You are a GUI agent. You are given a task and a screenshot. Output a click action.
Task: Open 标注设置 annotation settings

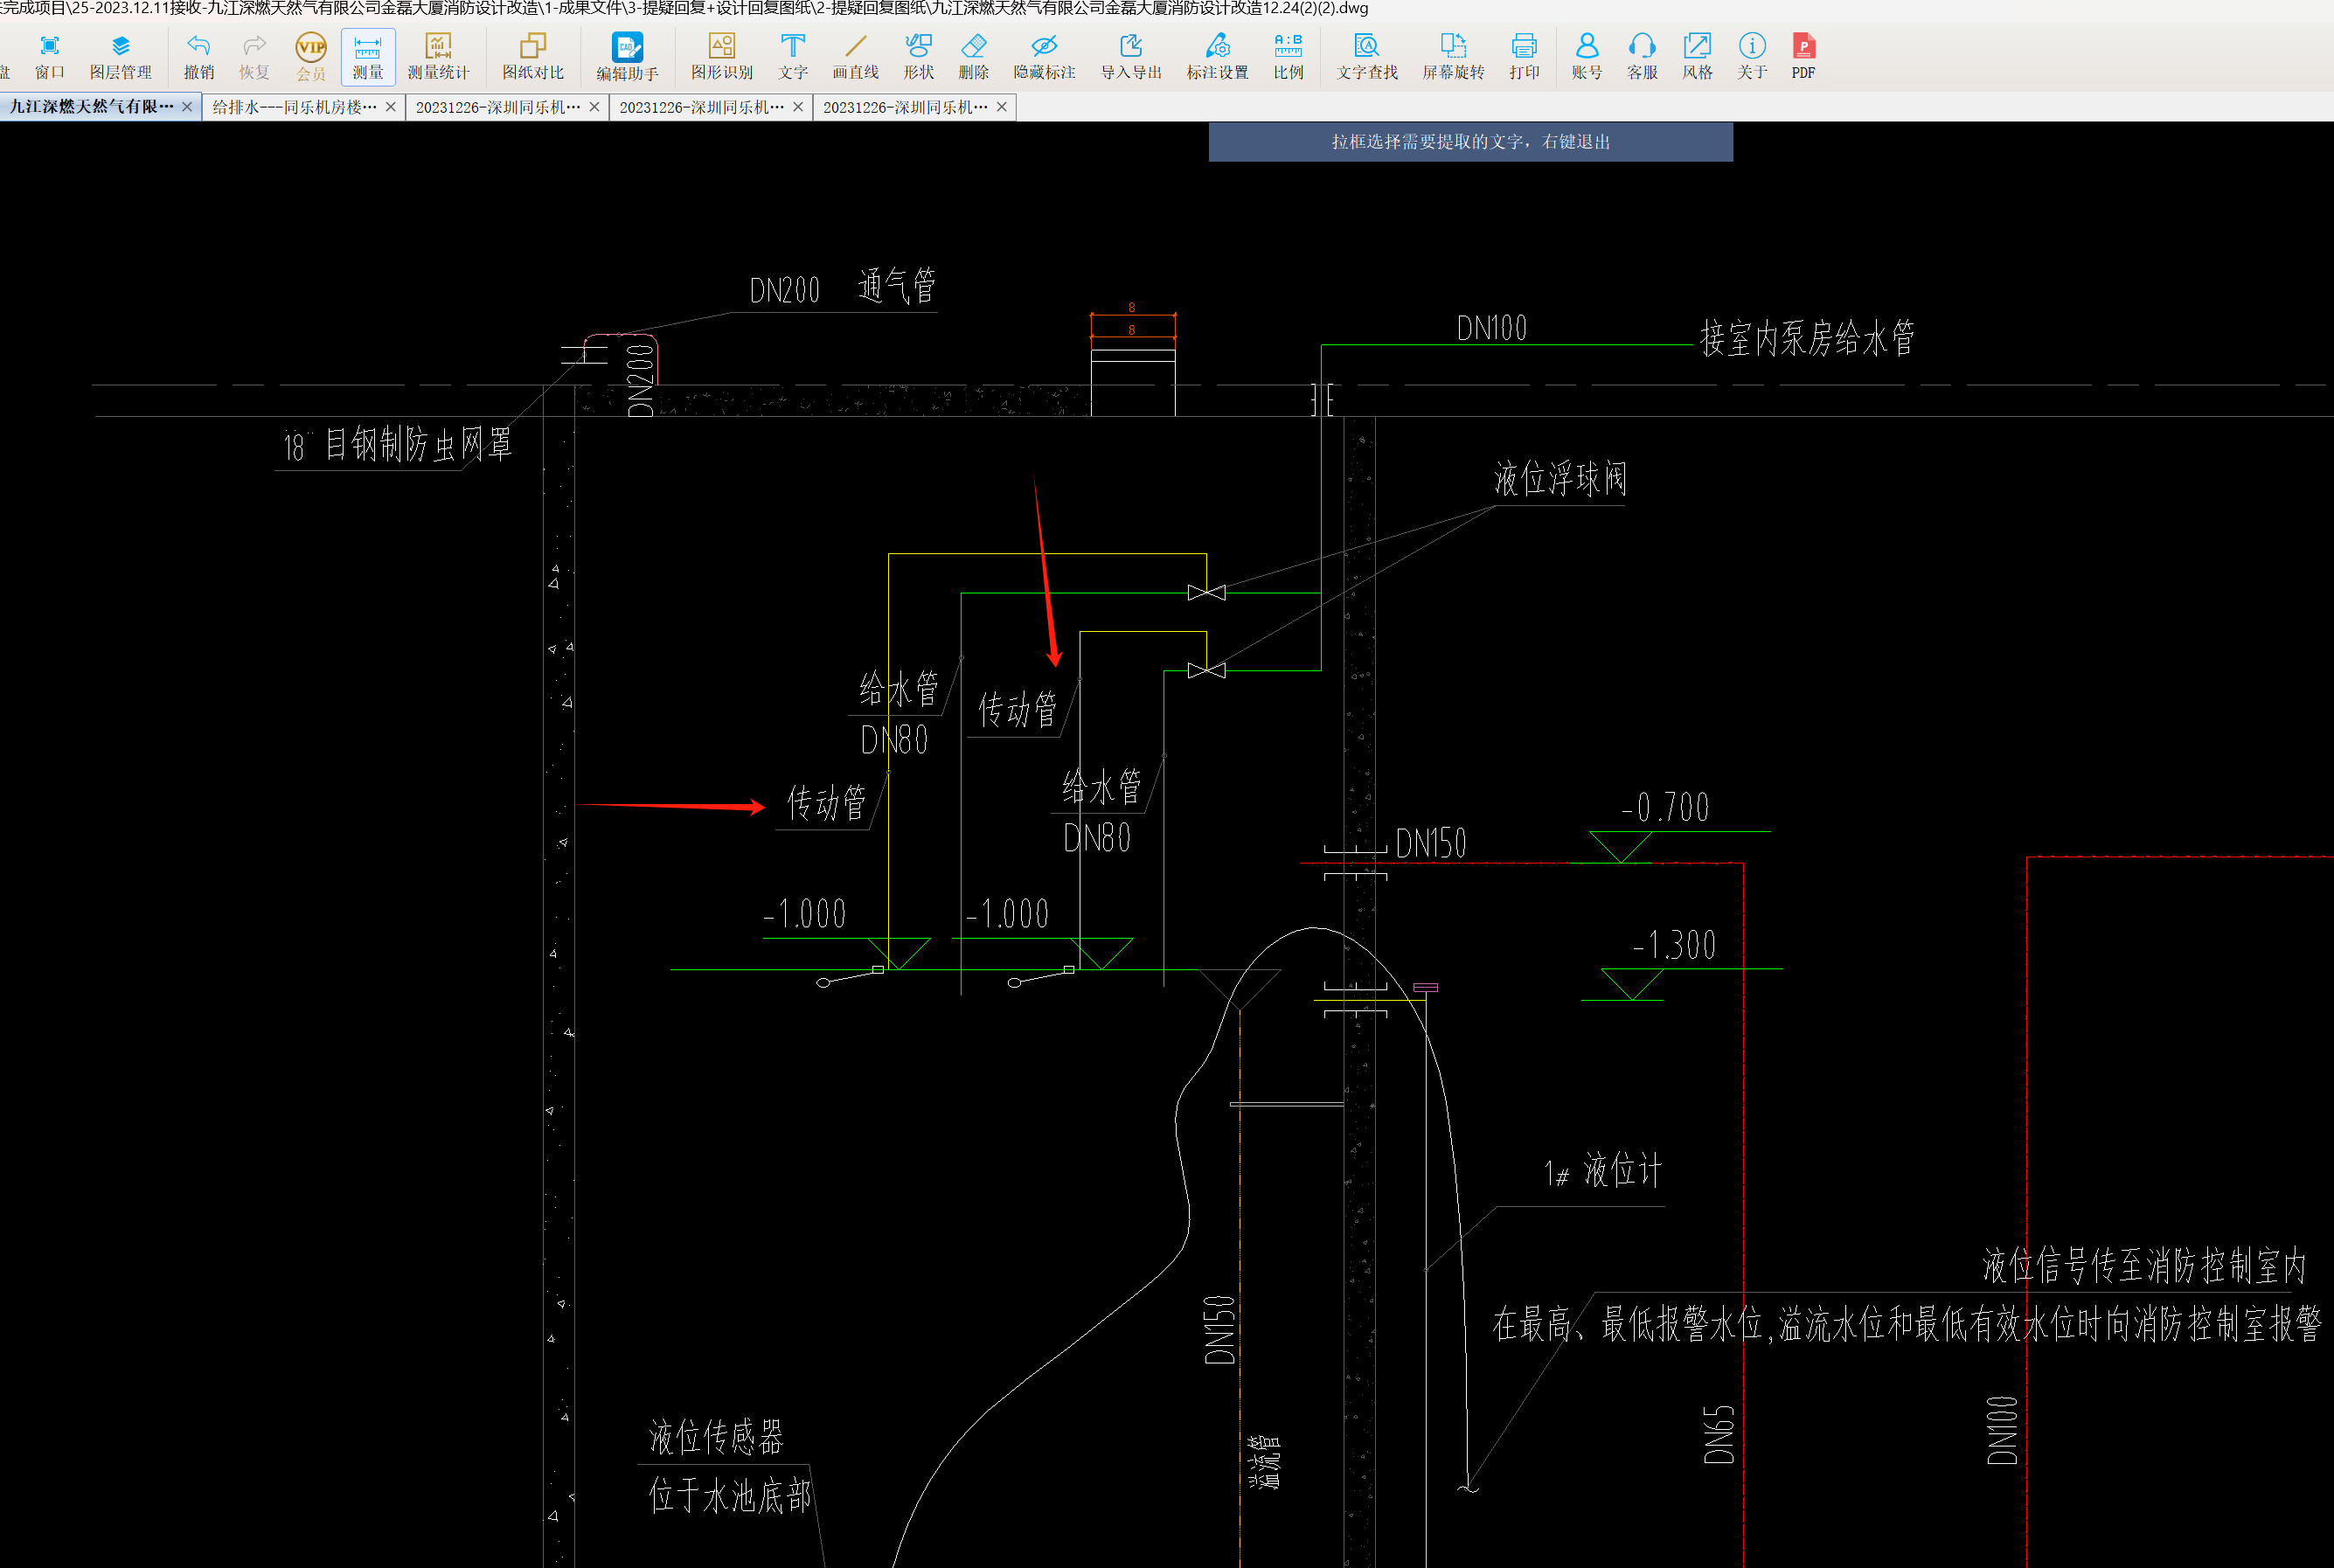(1217, 57)
